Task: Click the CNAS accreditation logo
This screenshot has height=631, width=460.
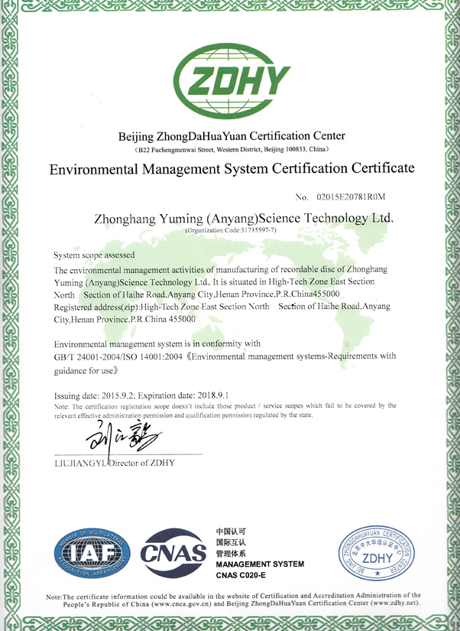Action: [173, 553]
